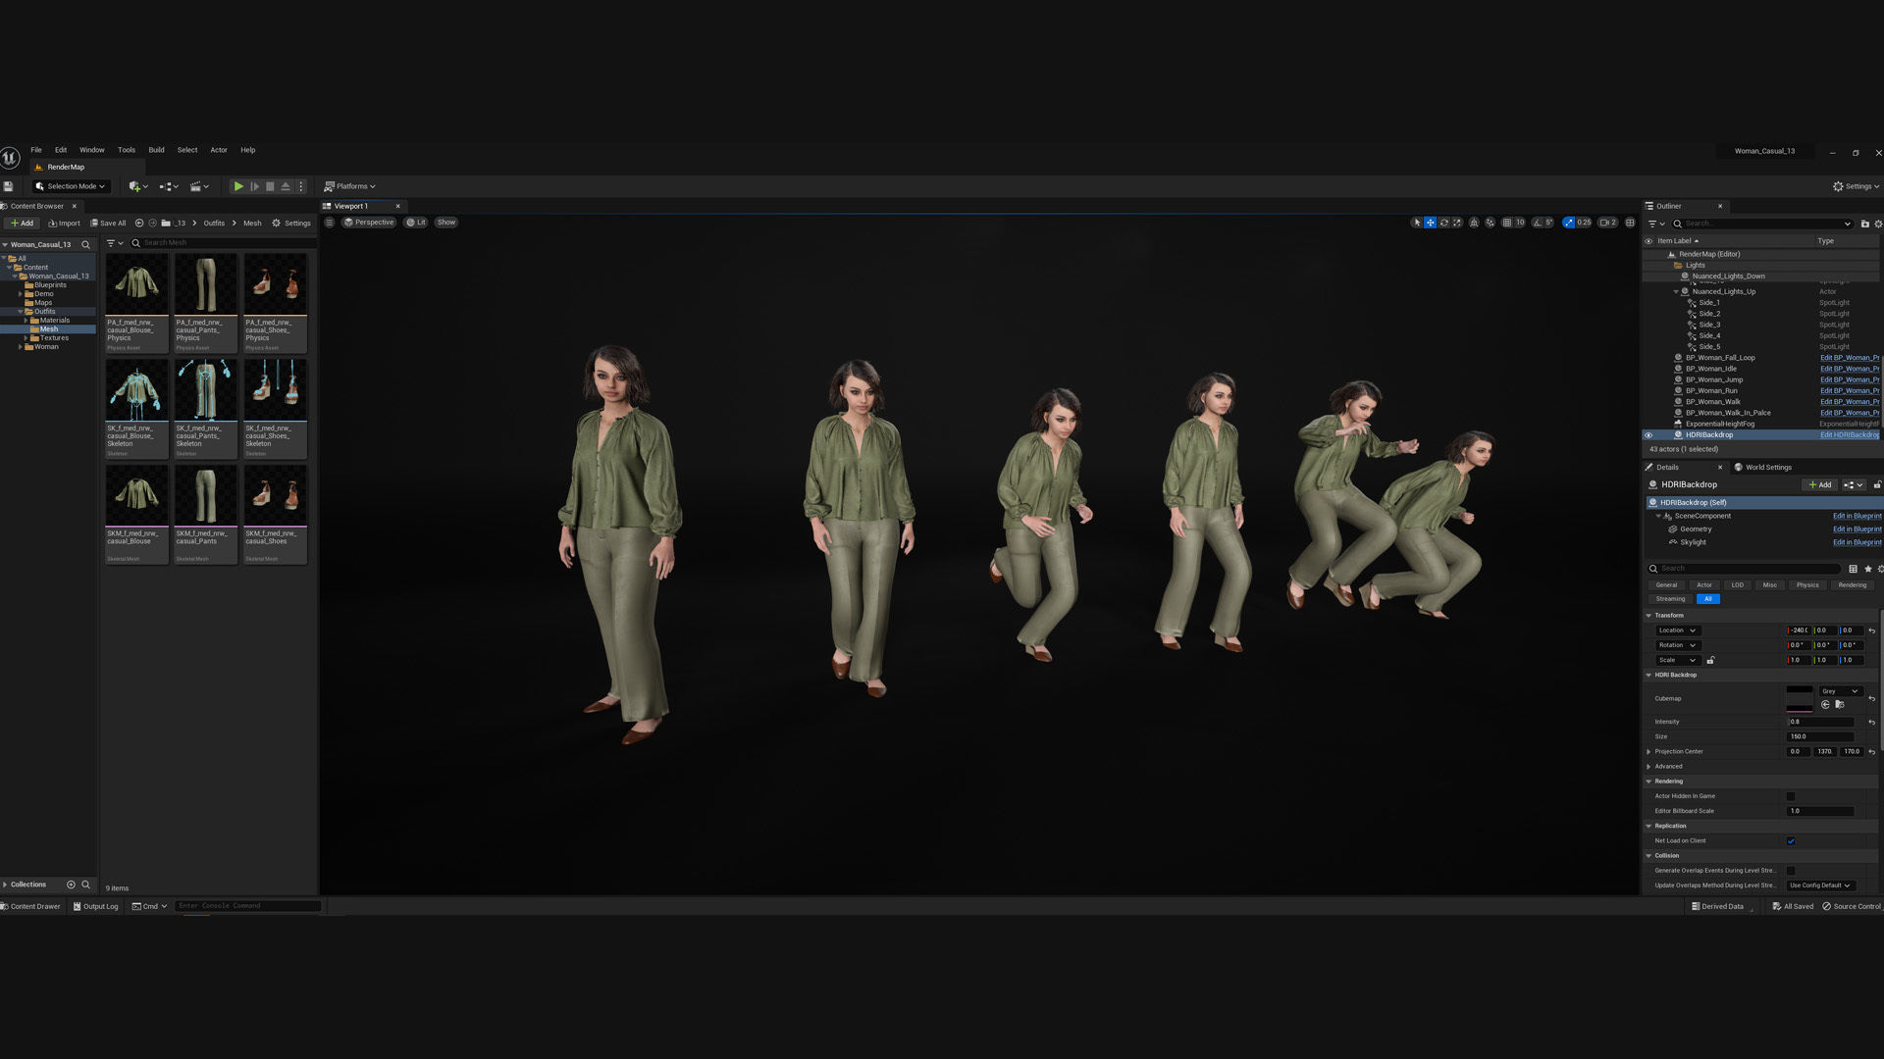Click the viewport layout maximize icon

coord(1630,223)
